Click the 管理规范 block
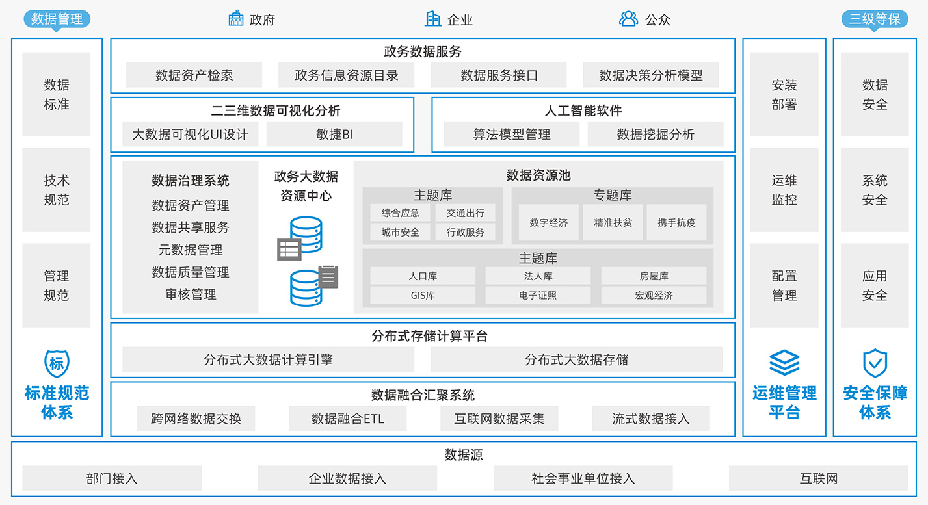The image size is (928, 505). coord(57,285)
